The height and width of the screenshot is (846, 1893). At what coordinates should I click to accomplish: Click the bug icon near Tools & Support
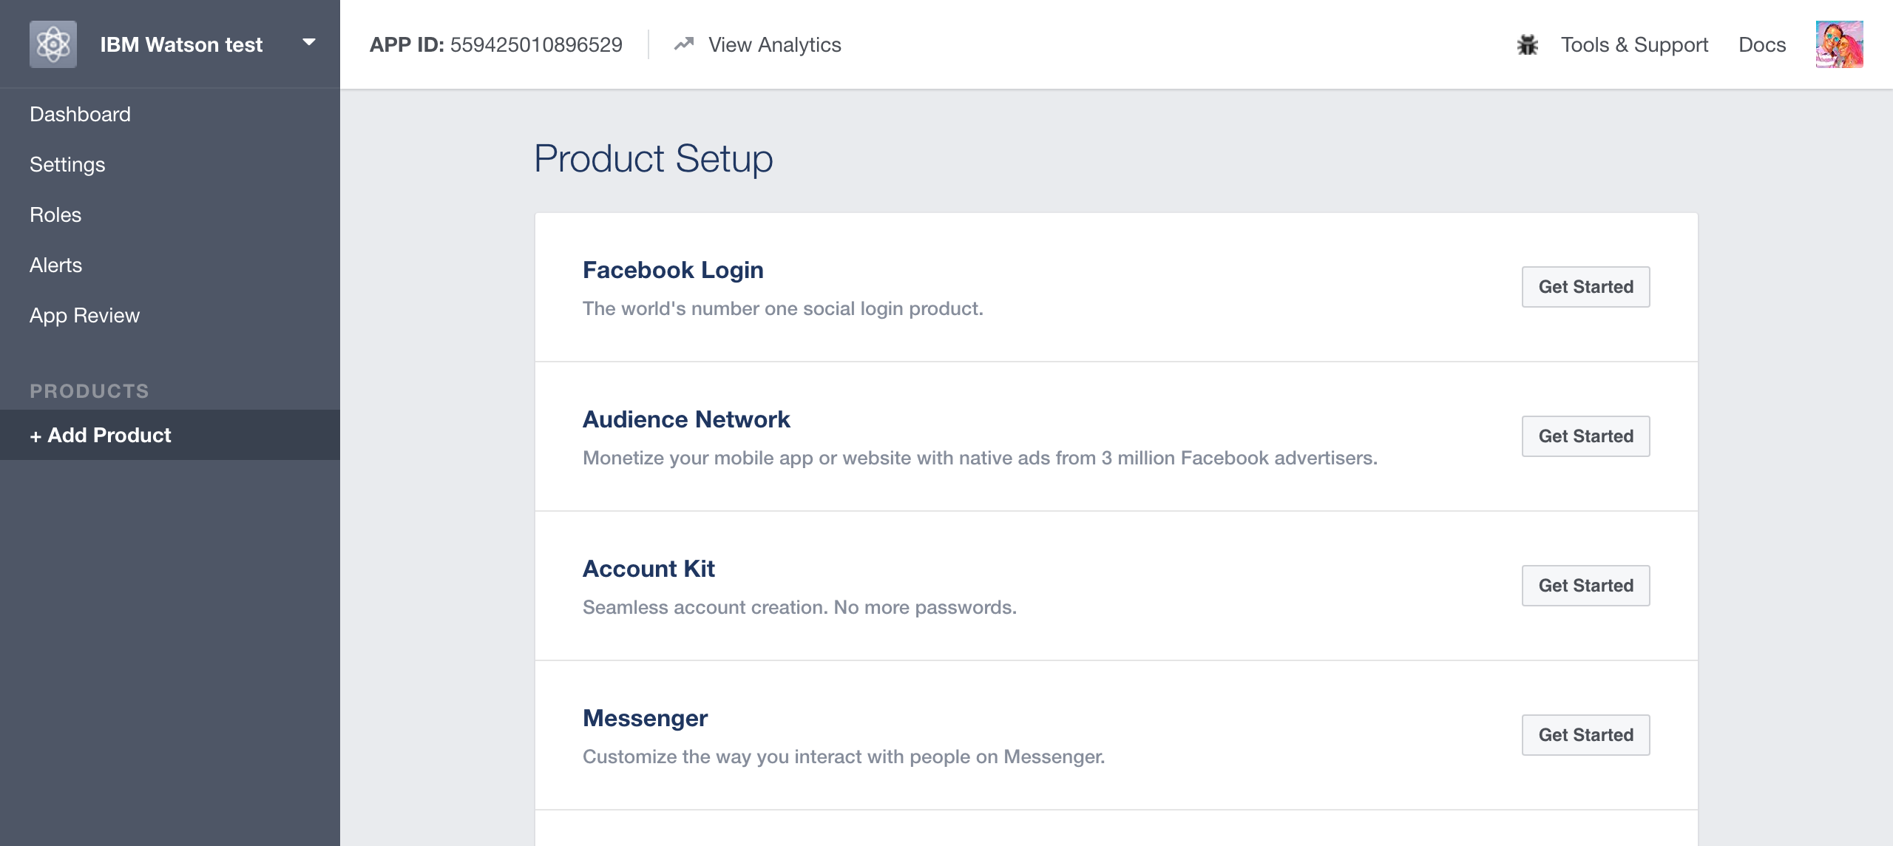click(1528, 45)
